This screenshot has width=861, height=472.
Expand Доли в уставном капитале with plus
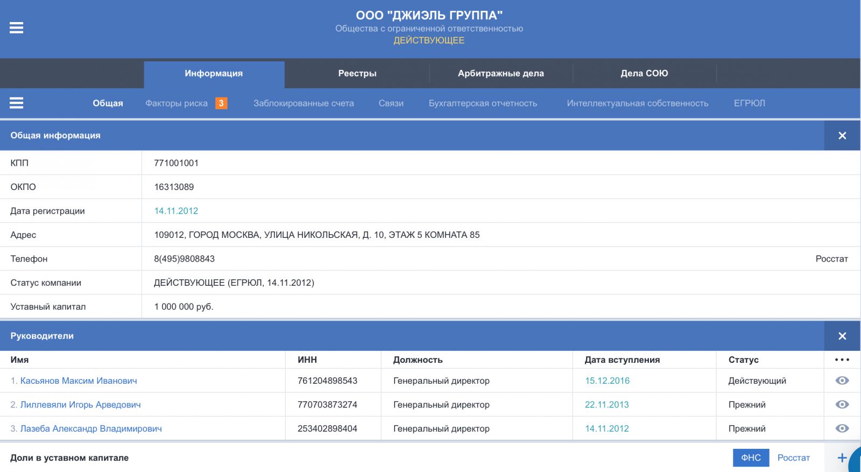842,458
